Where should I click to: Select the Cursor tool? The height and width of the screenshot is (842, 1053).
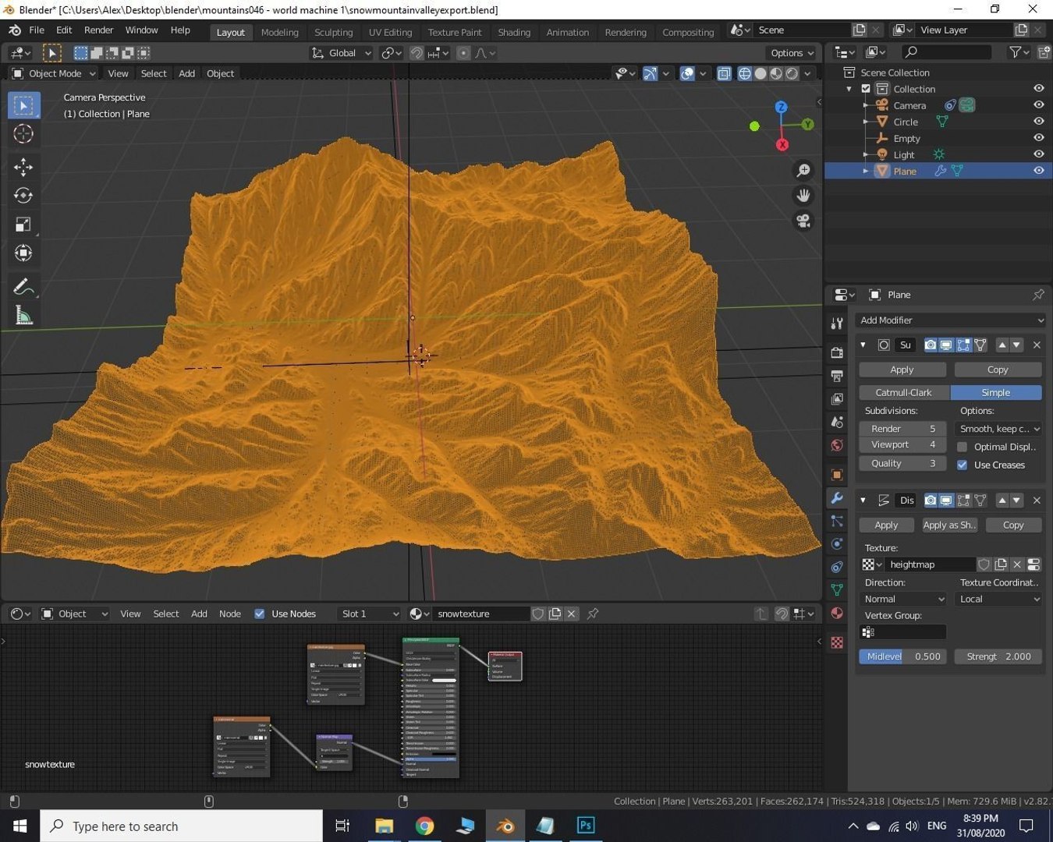(x=23, y=134)
